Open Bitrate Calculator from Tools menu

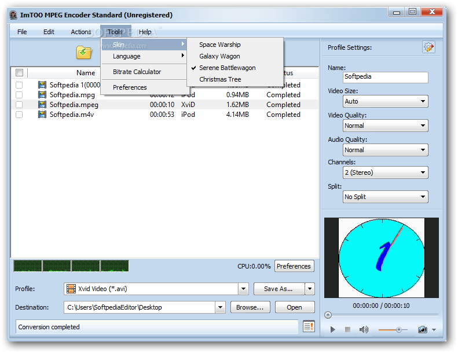(144, 72)
